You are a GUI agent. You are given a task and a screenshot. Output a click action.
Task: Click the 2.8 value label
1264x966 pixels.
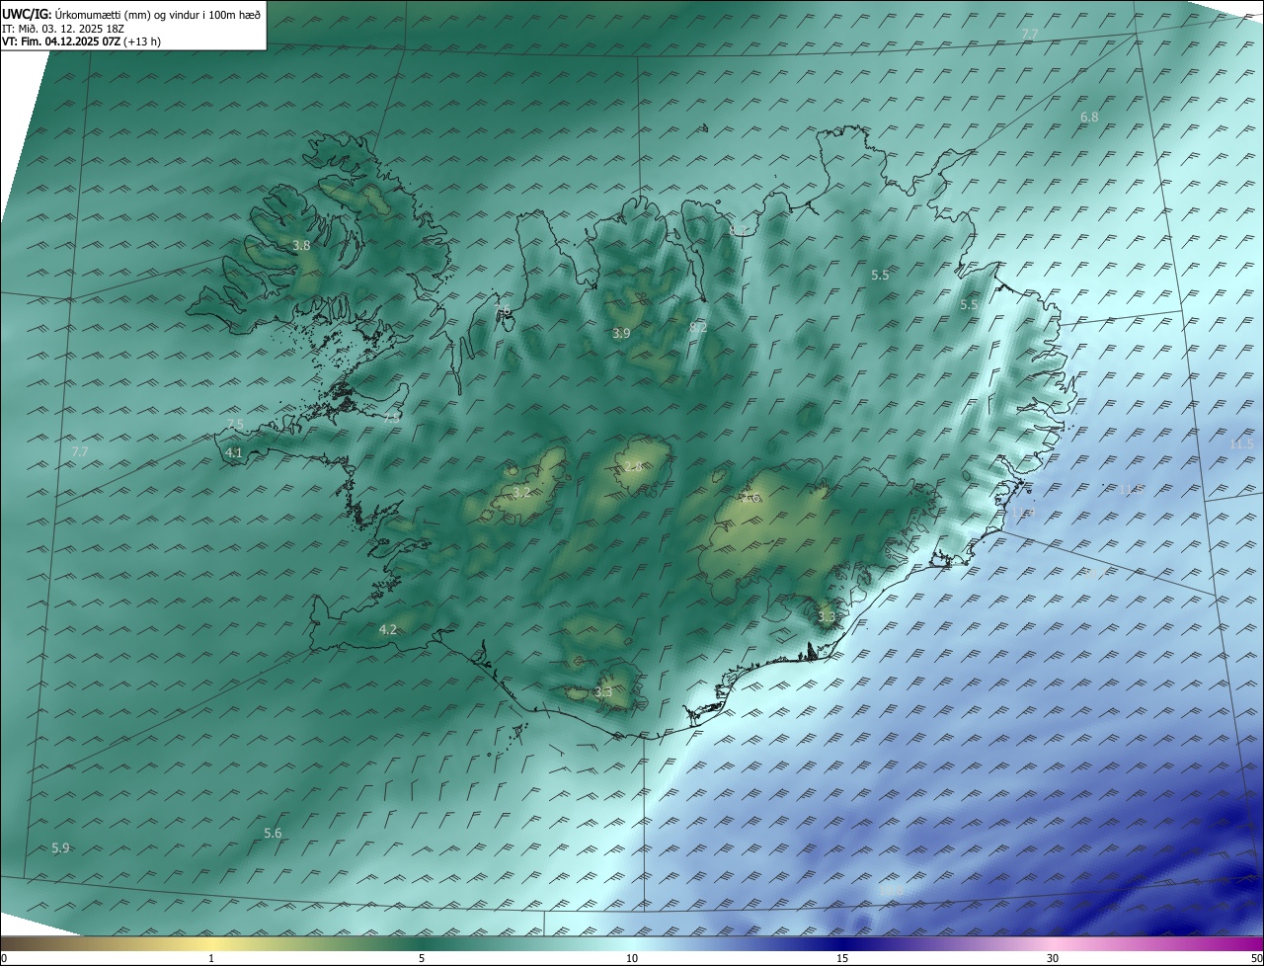633,466
